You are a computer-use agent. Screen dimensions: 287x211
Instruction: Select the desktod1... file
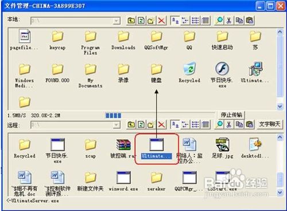255,149
